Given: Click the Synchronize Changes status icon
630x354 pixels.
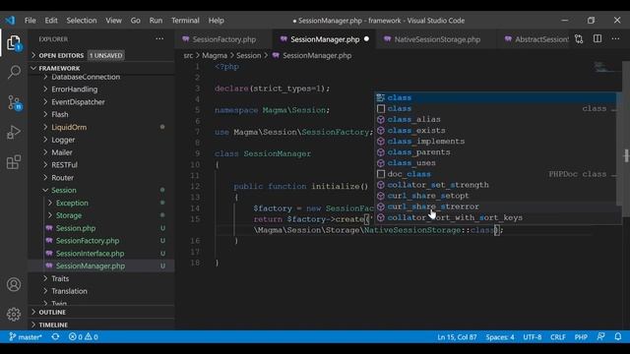Looking at the screenshot, I should coord(55,336).
